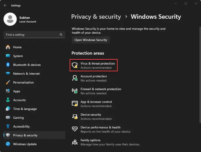
Task: Click the Personalization paintbrush icon
Action: [8, 82]
